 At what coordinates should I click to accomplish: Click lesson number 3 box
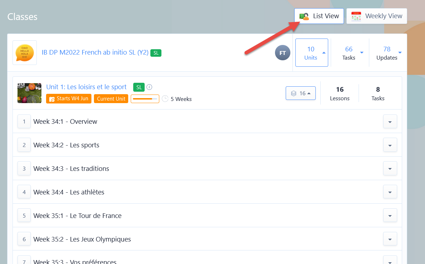[24, 168]
